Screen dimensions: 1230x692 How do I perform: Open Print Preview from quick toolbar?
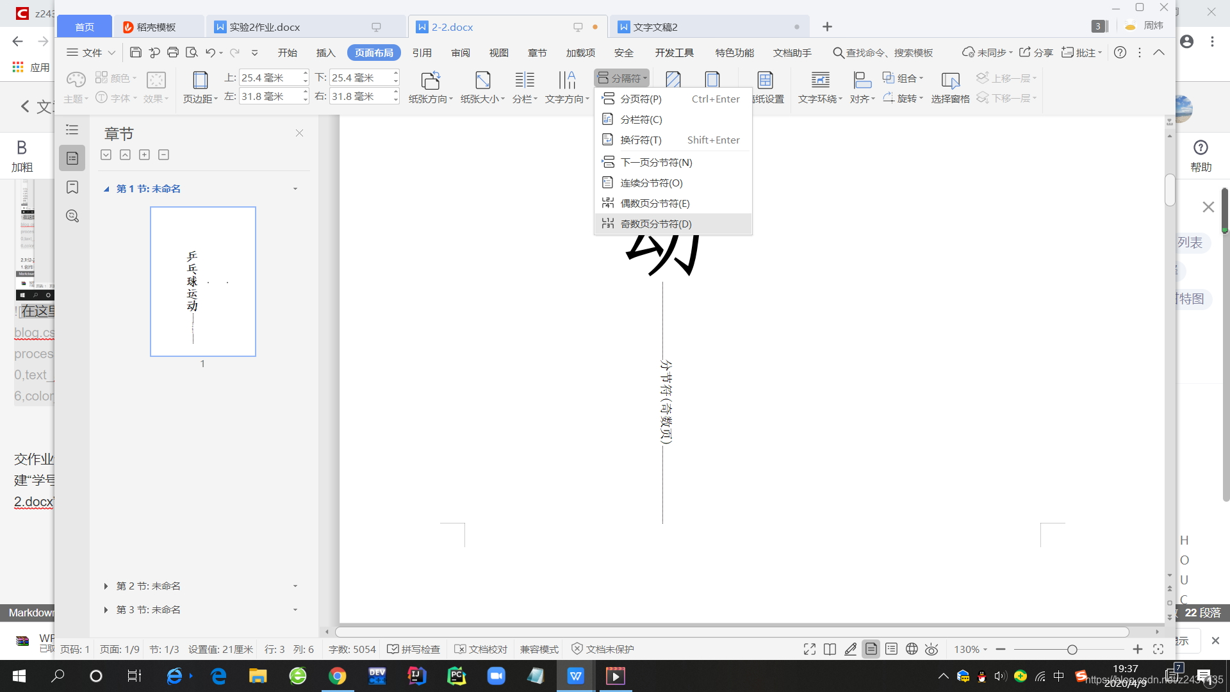coord(192,53)
